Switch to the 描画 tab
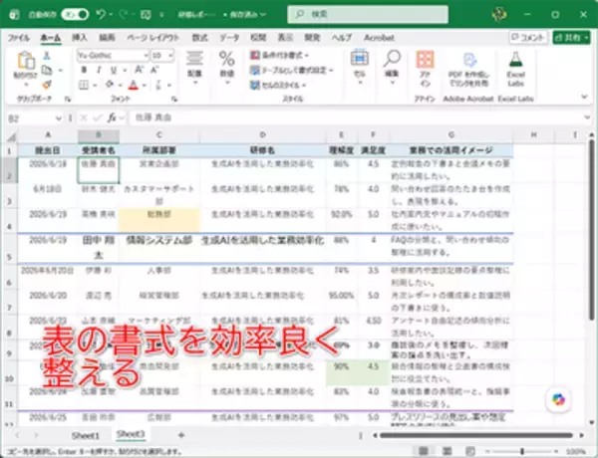The width and height of the screenshot is (598, 458). (x=108, y=38)
